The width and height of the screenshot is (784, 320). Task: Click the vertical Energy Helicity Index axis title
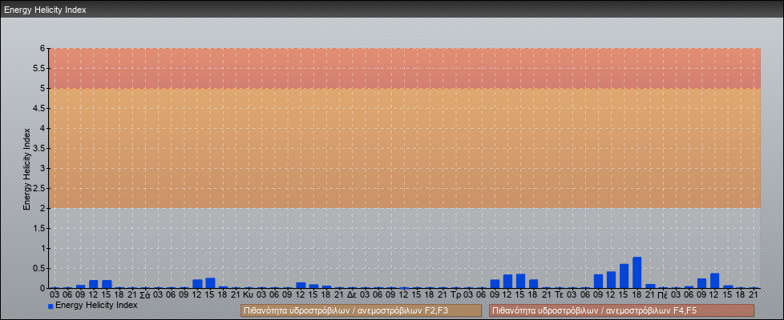point(27,169)
